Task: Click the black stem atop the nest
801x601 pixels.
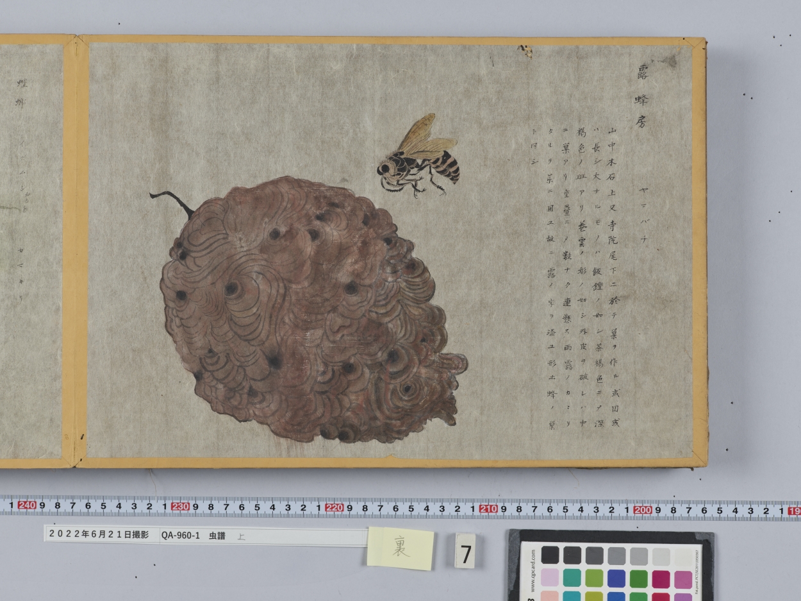Action: click(172, 202)
